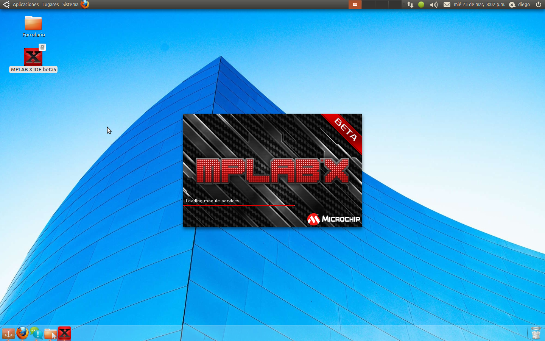Click the network up-down arrows indicator
The height and width of the screenshot is (341, 545).
pyautogui.click(x=410, y=5)
